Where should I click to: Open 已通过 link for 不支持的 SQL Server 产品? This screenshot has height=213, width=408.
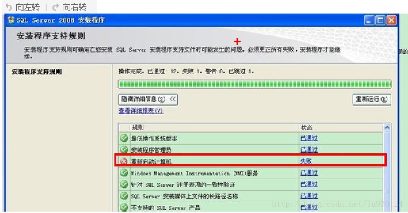309,207
